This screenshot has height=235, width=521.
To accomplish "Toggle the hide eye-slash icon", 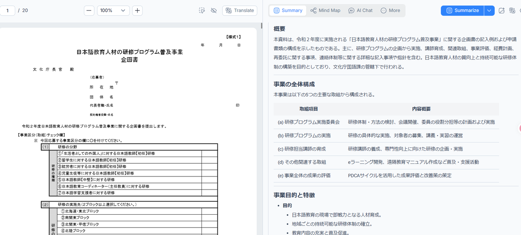I will [x=213, y=10].
